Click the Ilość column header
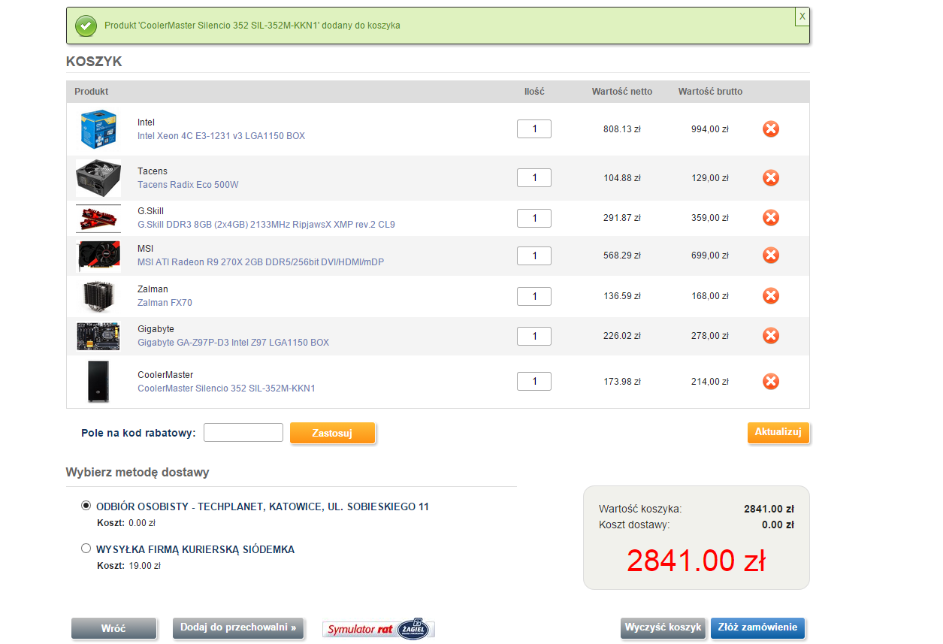The height and width of the screenshot is (644, 943). tap(534, 92)
